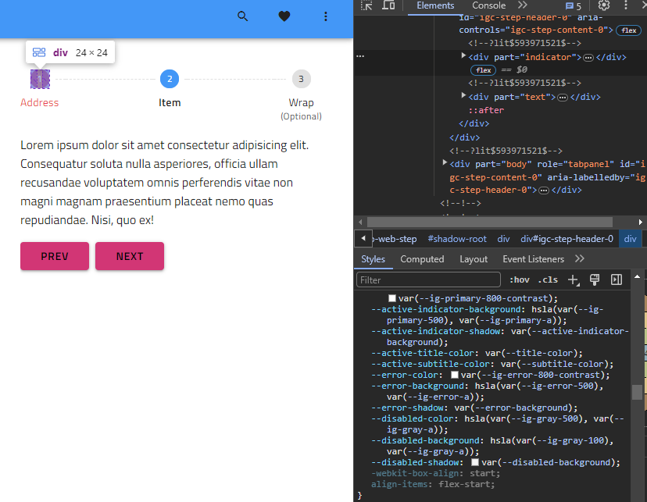
Task: Expand the div part="text" node
Action: pyautogui.click(x=463, y=95)
